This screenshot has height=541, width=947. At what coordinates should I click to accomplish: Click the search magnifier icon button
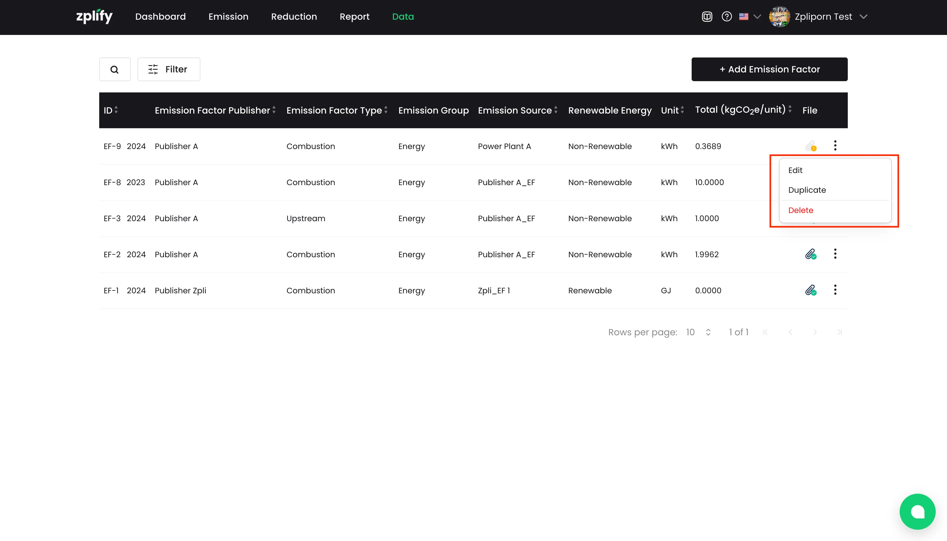pyautogui.click(x=114, y=69)
